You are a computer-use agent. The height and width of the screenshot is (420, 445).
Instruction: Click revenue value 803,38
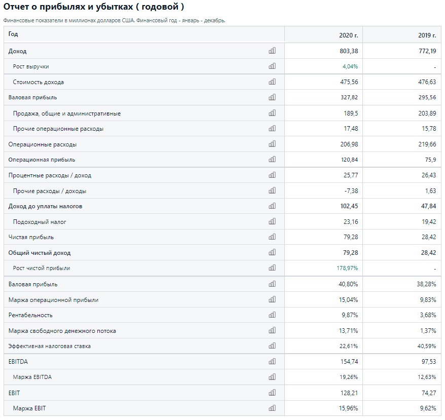point(349,51)
